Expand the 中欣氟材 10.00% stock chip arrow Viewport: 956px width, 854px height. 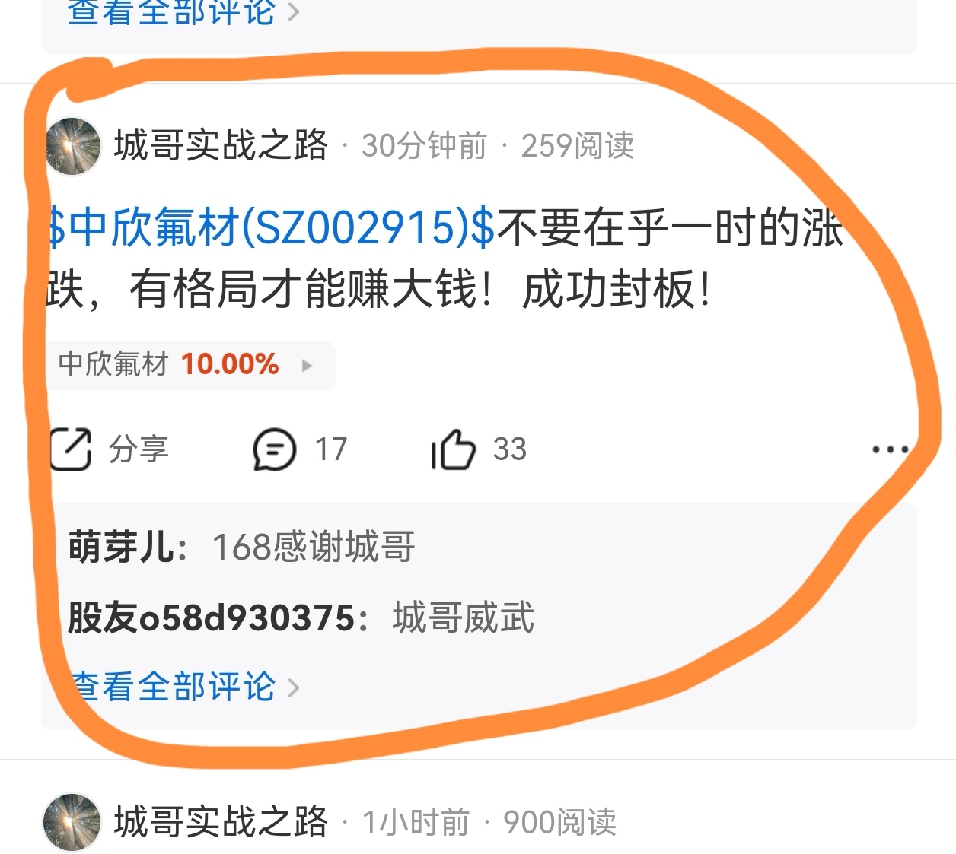pos(308,365)
